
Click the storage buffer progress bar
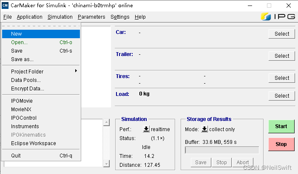(222, 150)
